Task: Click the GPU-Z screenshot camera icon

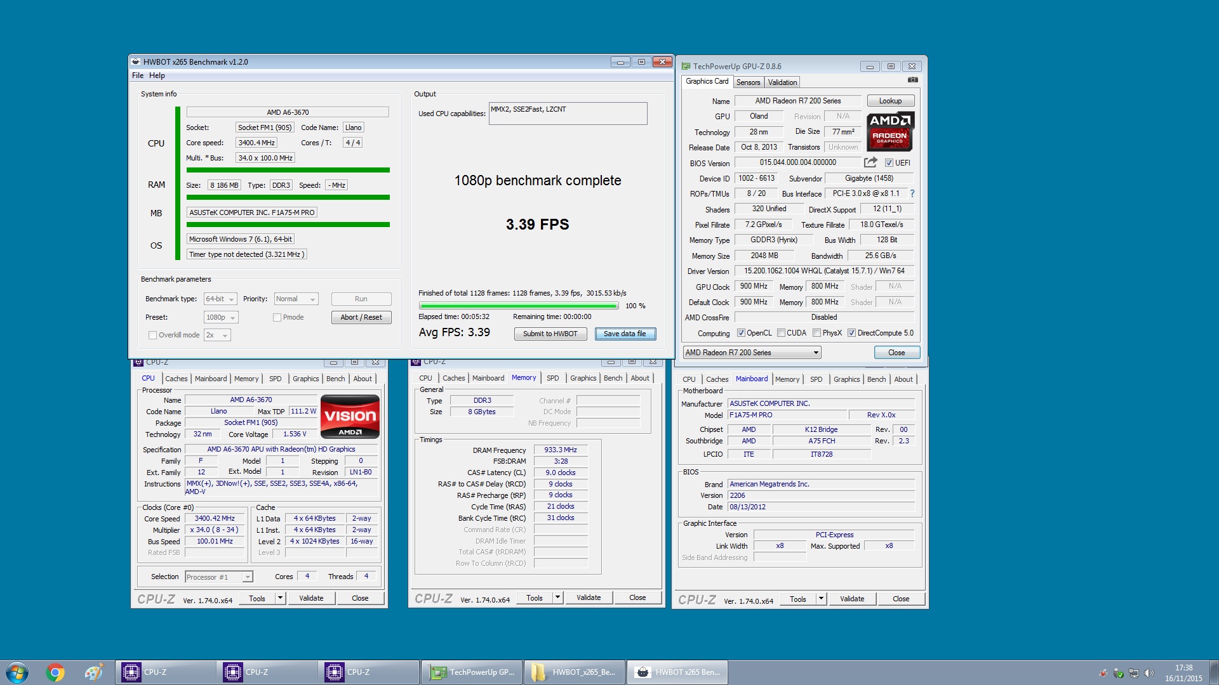Action: pyautogui.click(x=912, y=80)
